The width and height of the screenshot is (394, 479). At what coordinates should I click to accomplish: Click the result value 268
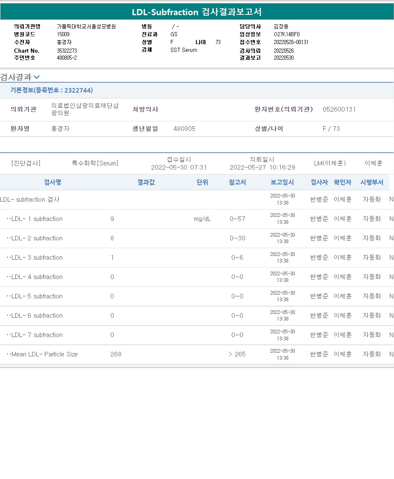click(x=116, y=354)
